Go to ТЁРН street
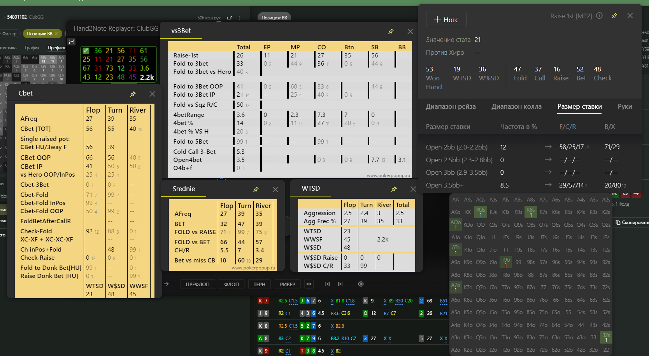The height and width of the screenshot is (356, 649). [x=260, y=284]
